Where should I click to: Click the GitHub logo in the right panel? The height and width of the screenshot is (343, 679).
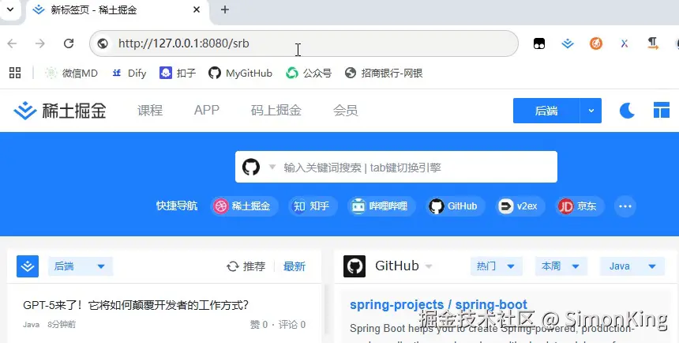click(355, 266)
